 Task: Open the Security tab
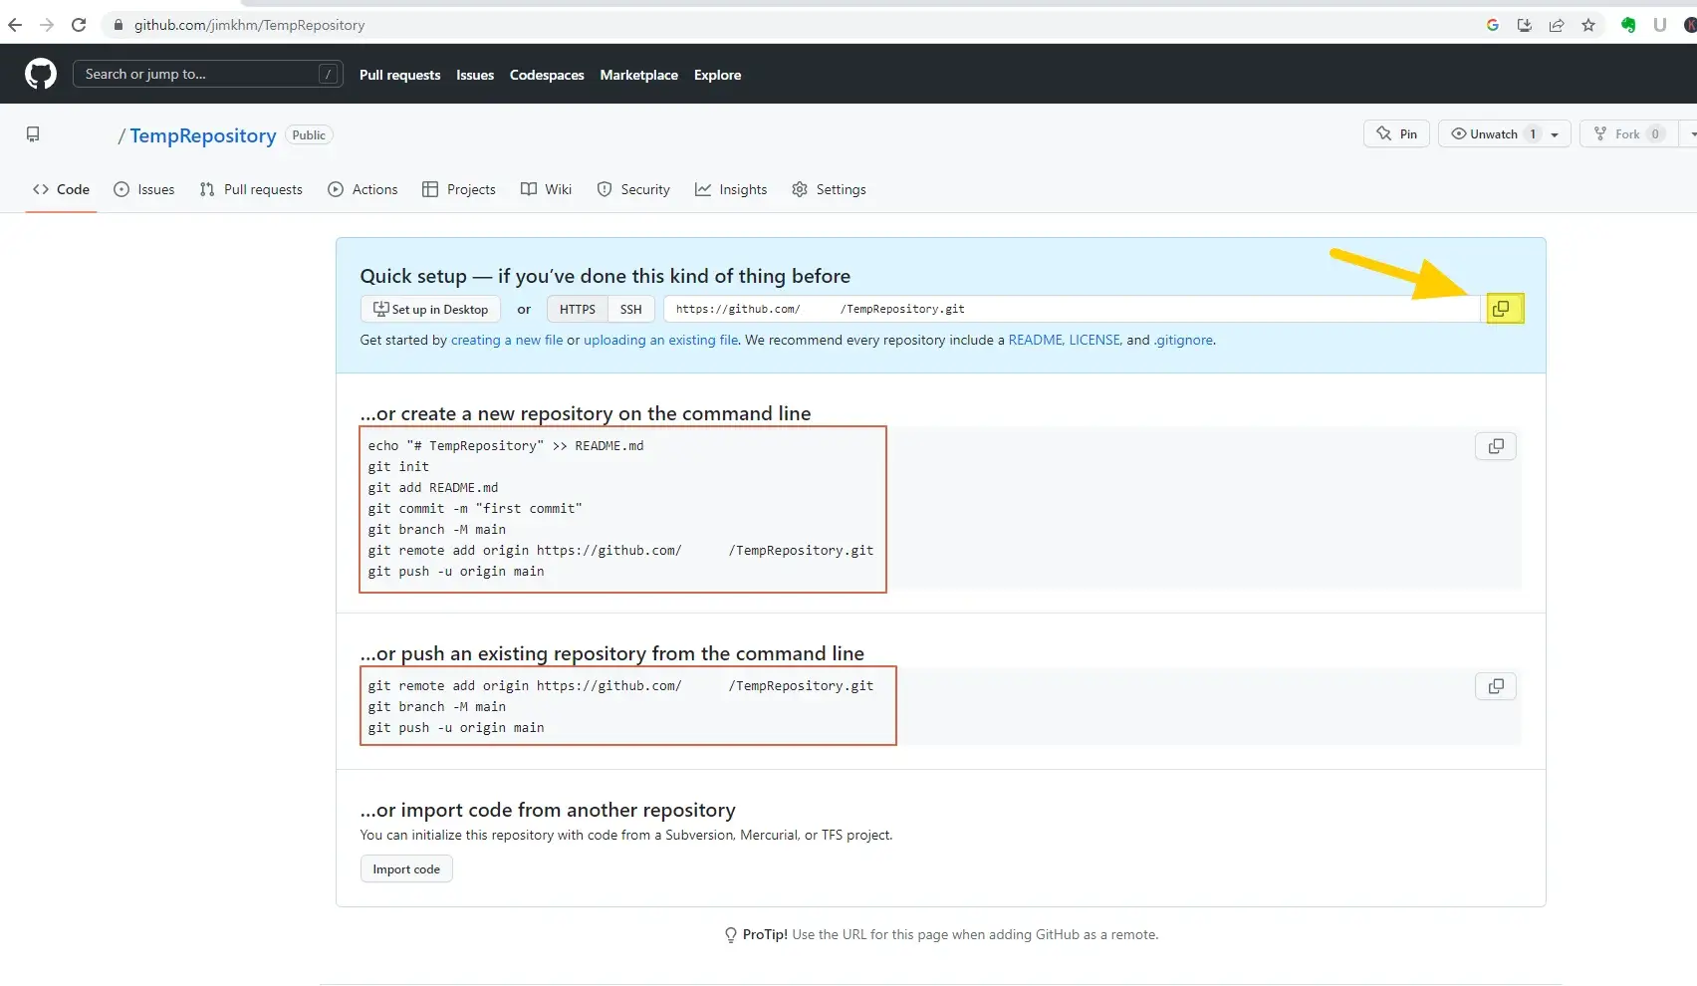pos(633,189)
